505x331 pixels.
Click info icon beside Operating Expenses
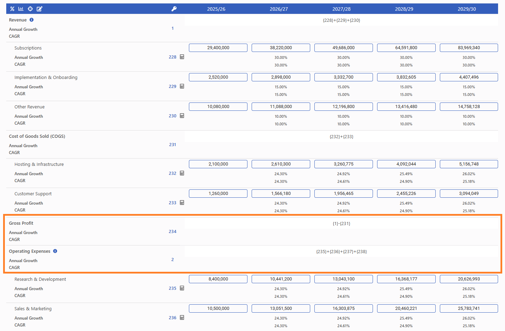pyautogui.click(x=55, y=251)
